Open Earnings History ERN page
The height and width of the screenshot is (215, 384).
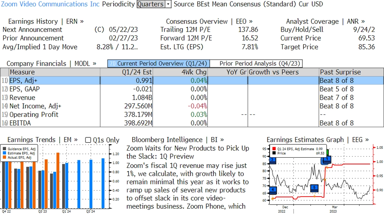tap(46, 21)
